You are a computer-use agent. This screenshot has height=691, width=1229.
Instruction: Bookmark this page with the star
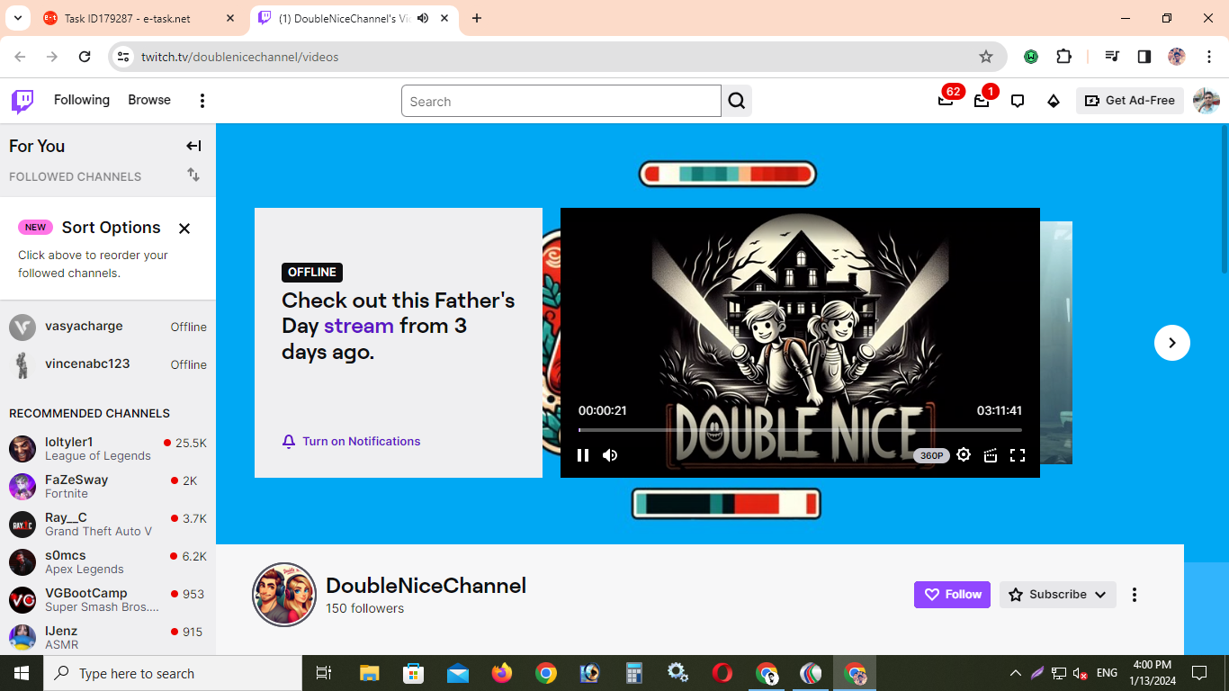click(x=986, y=57)
